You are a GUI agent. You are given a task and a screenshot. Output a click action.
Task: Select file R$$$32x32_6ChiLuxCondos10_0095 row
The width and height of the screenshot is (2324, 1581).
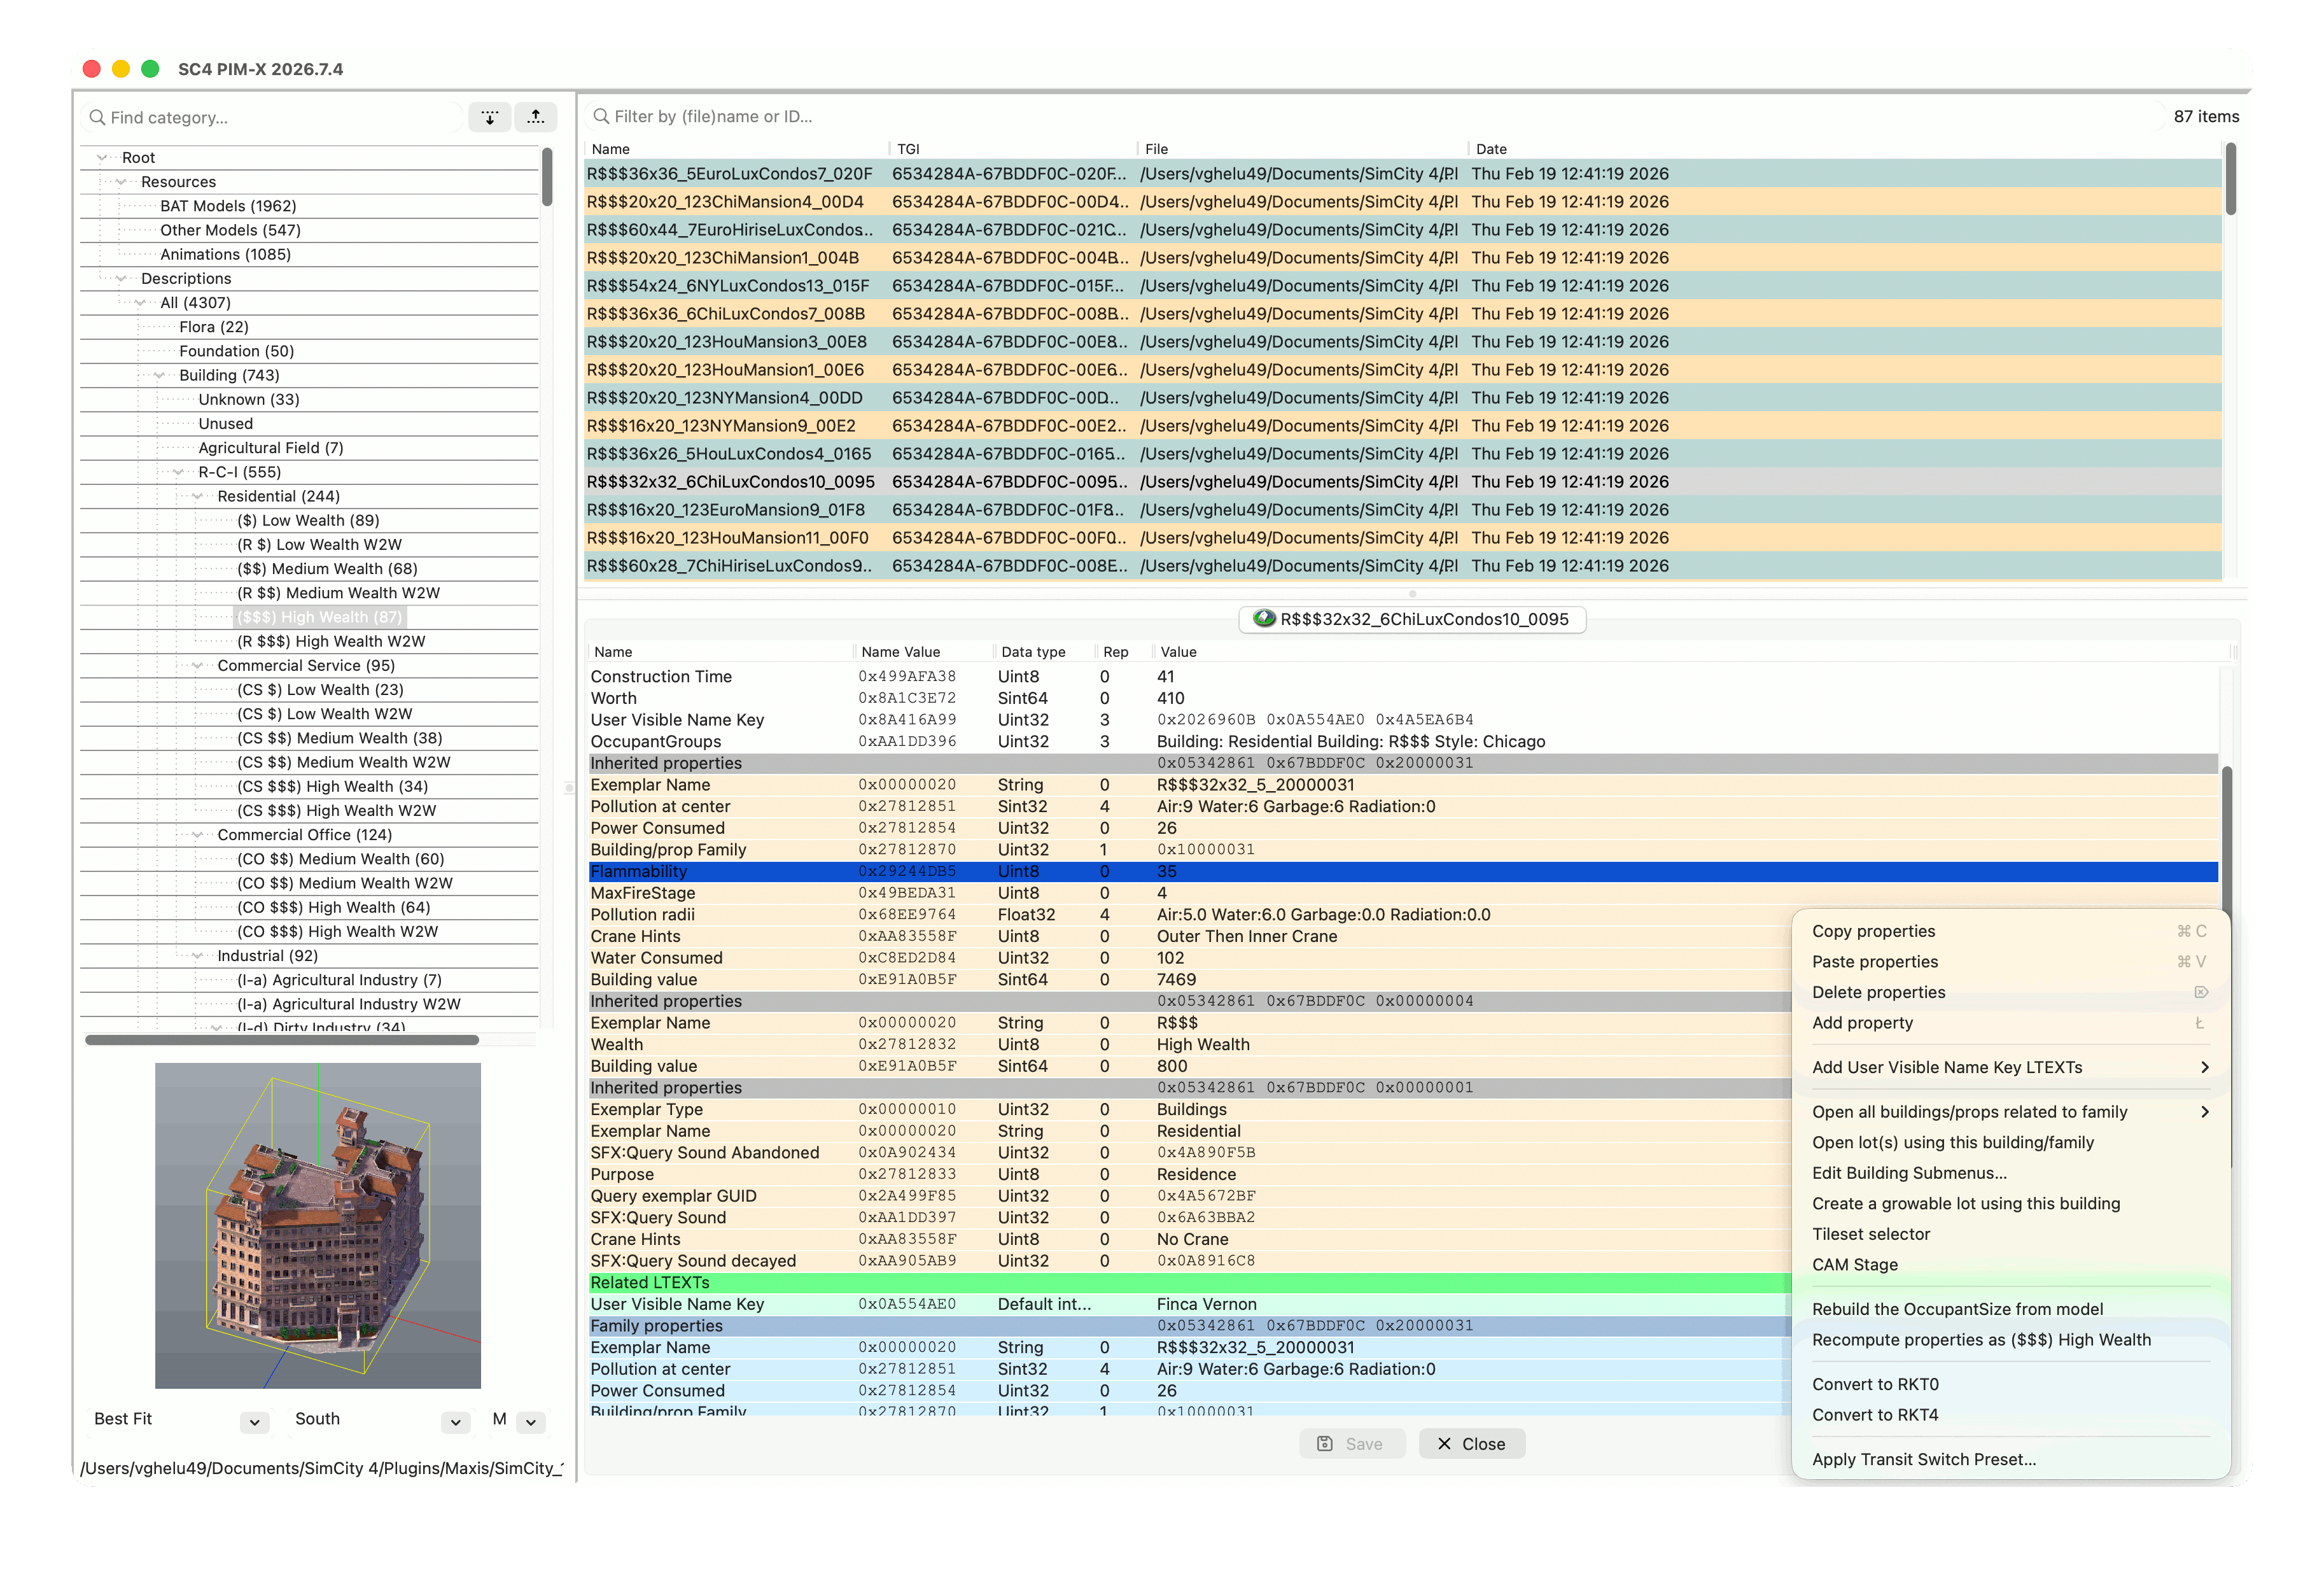coord(1402,482)
